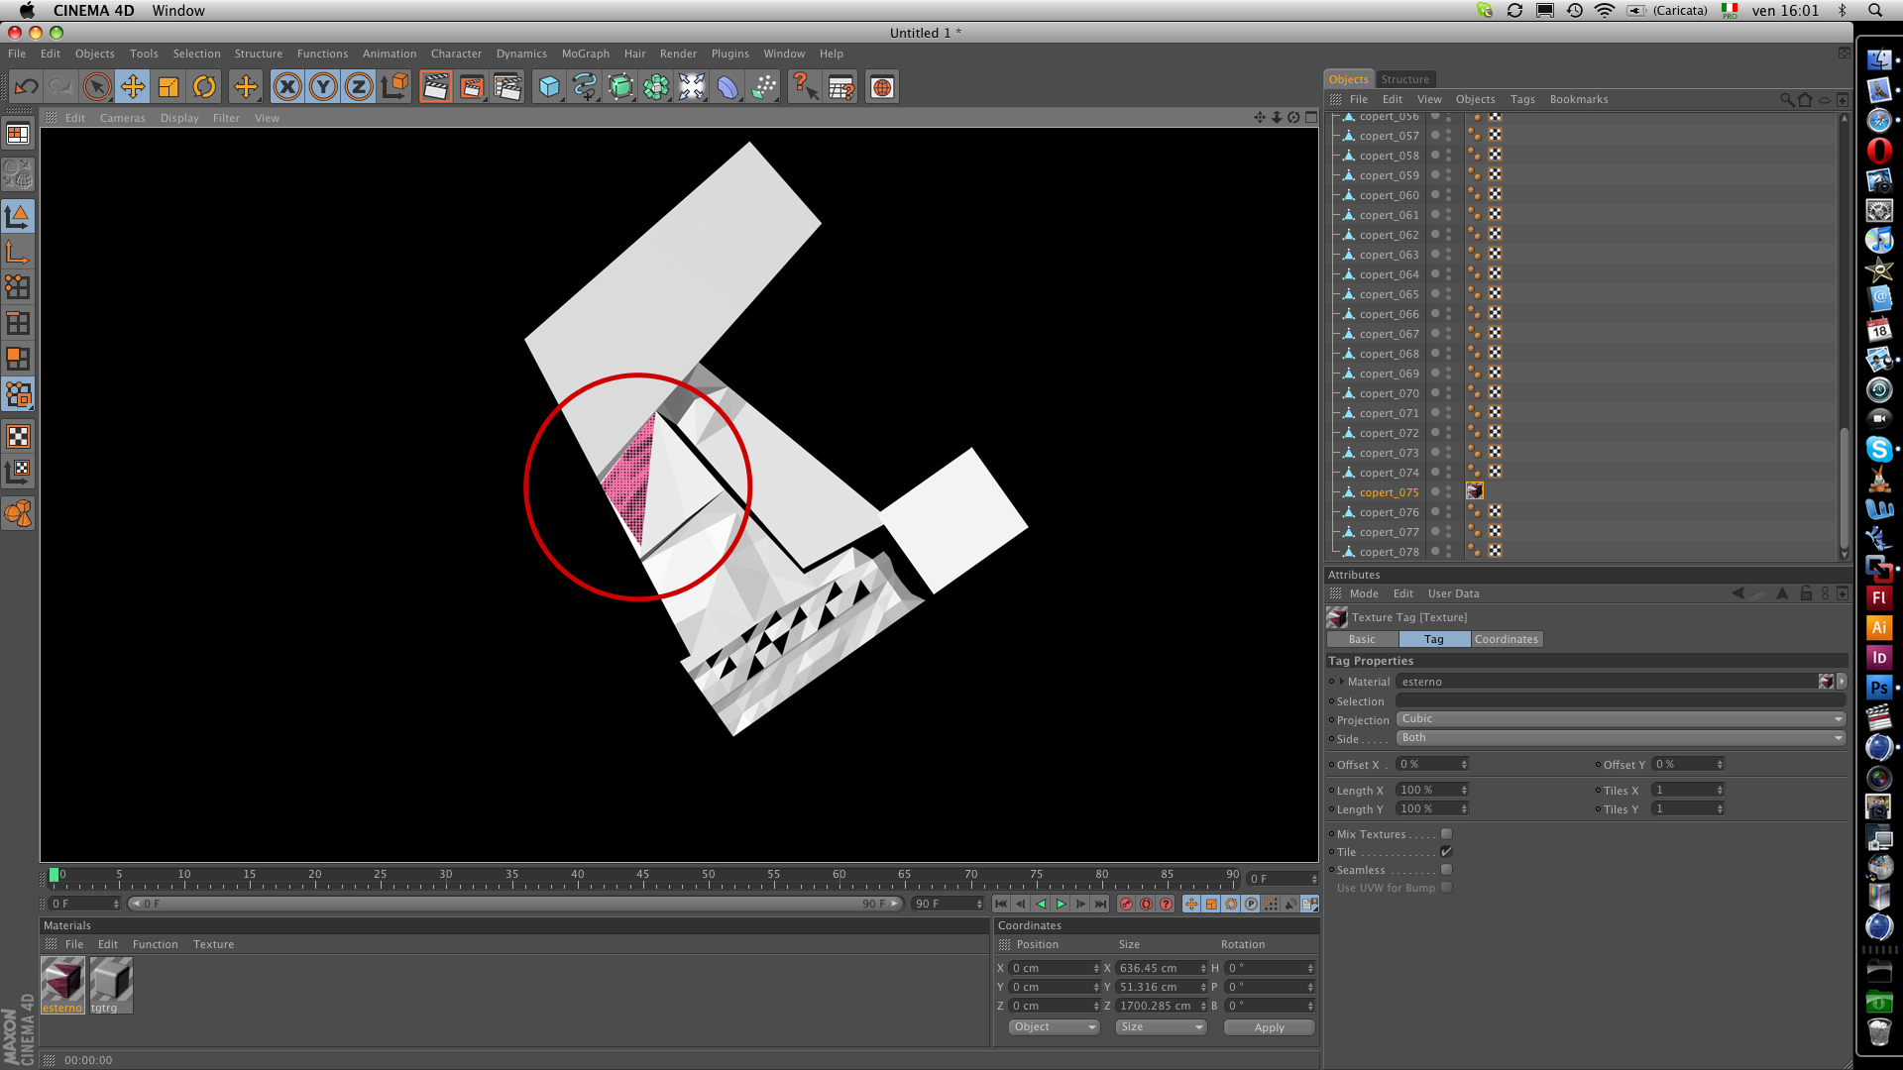The image size is (1903, 1070).
Task: Enable the Mix Textures checkbox
Action: 1446,834
